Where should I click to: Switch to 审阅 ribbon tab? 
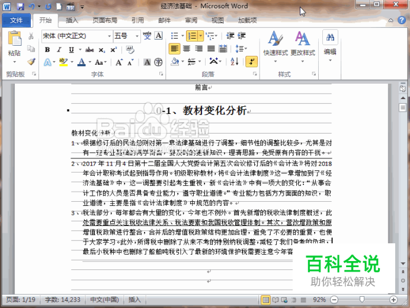191,20
